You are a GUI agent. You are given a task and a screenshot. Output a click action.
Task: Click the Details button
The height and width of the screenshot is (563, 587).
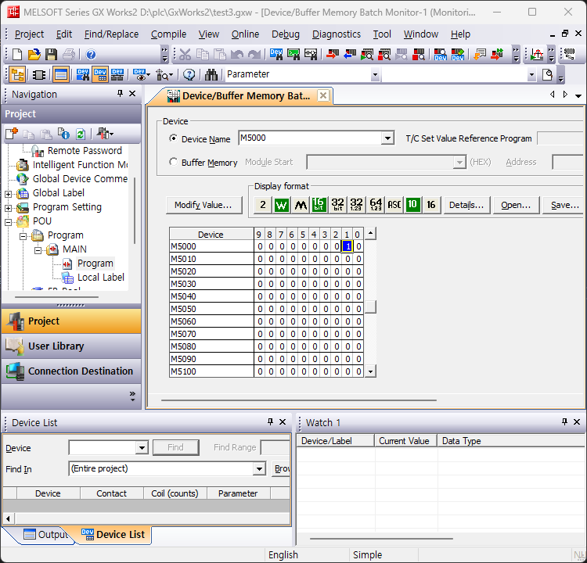pos(466,205)
